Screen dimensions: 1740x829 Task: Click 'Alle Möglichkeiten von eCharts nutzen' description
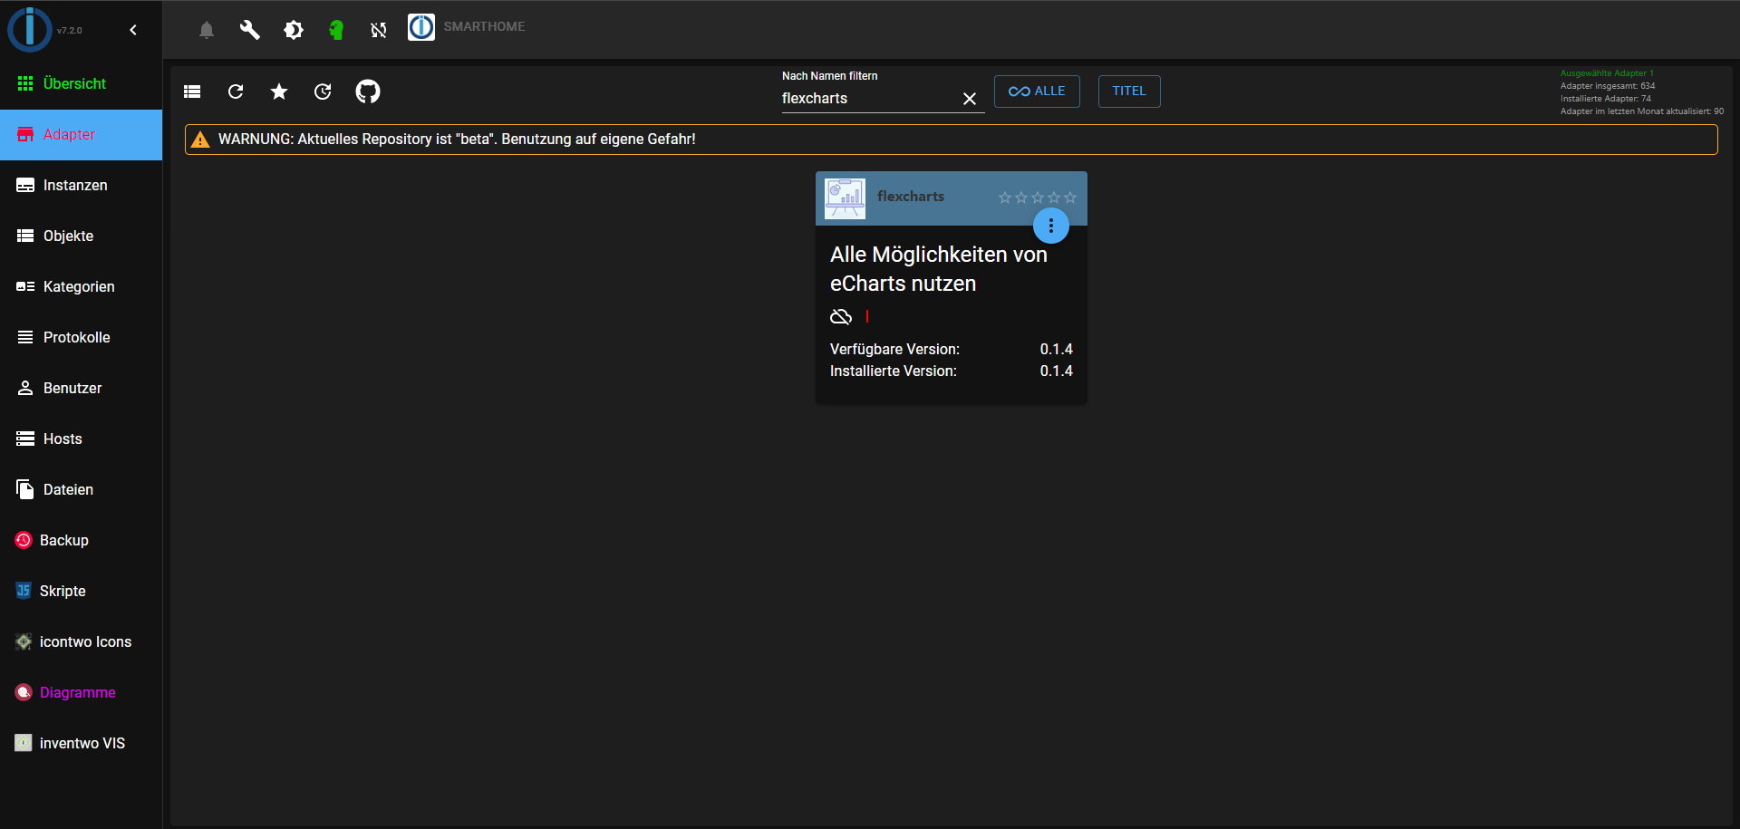[939, 269]
